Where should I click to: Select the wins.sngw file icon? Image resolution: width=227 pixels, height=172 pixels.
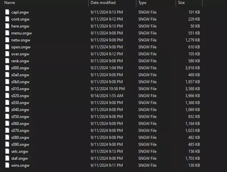click(x=8, y=165)
